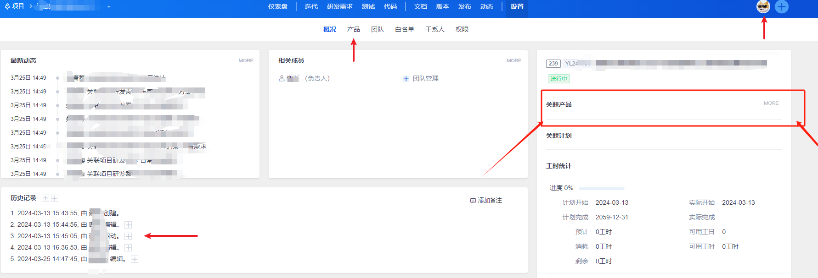Open the 干系人 sub-tab

435,29
